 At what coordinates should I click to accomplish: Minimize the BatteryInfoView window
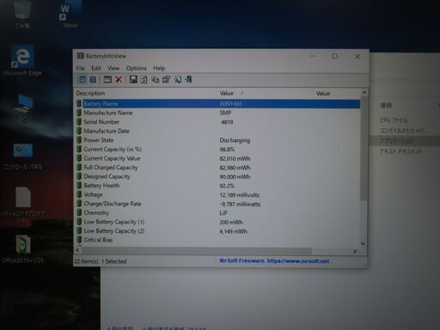pos(313,56)
